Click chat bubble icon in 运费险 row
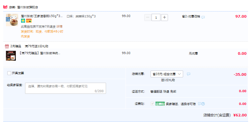Image resolution: width=252 pixels, height=122 pixels. point(199,104)
